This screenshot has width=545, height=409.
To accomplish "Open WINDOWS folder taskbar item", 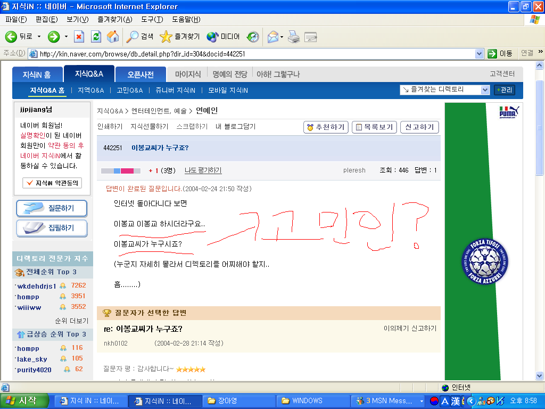I will pyautogui.click(x=313, y=400).
